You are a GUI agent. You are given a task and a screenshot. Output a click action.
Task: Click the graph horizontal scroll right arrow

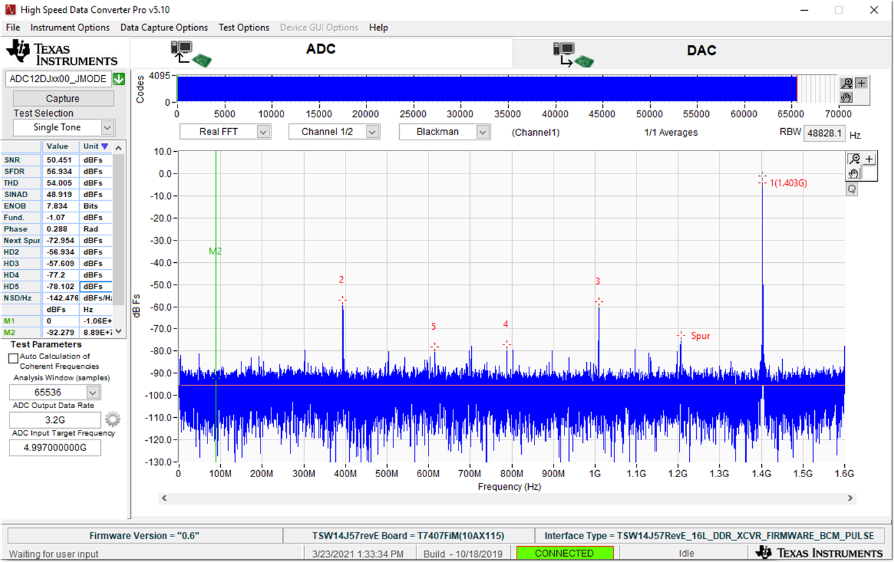[850, 498]
